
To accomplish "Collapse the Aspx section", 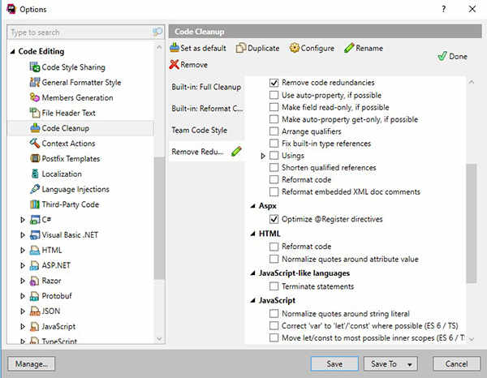I will tap(252, 206).
